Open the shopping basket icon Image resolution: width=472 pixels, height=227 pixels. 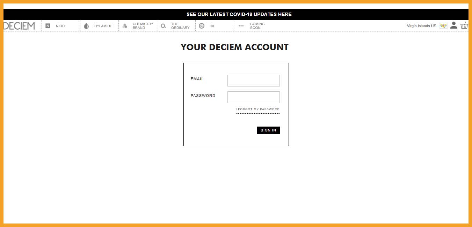pos(464,25)
